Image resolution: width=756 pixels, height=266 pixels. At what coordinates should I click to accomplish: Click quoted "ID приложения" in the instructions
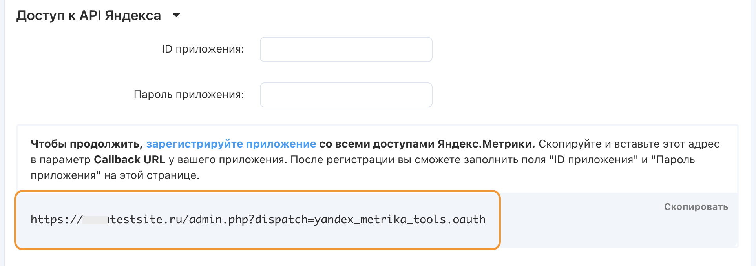(x=593, y=160)
